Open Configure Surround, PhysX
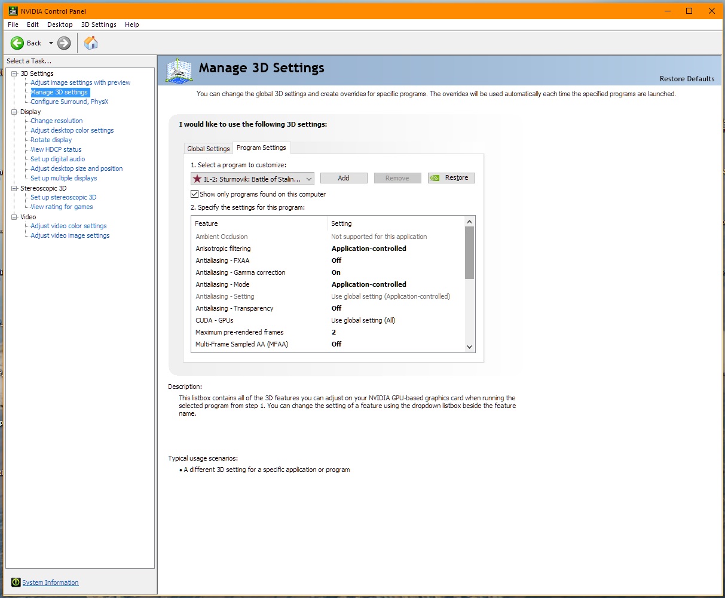 click(69, 102)
